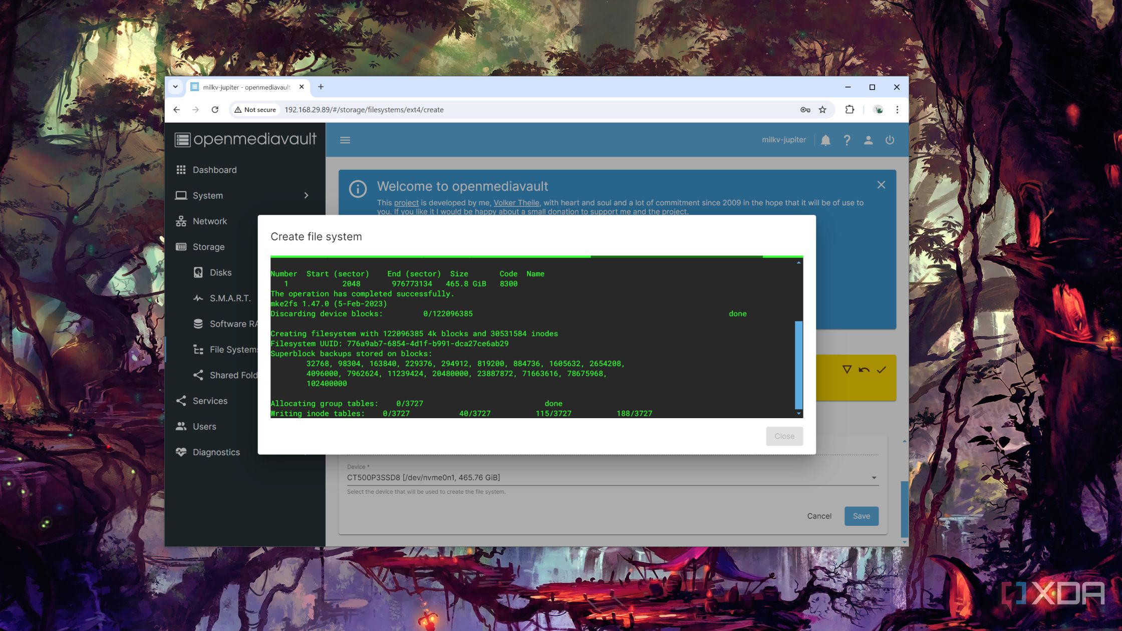Viewport: 1122px width, 631px height.
Task: Follow the Volker Theile link
Action: point(516,203)
